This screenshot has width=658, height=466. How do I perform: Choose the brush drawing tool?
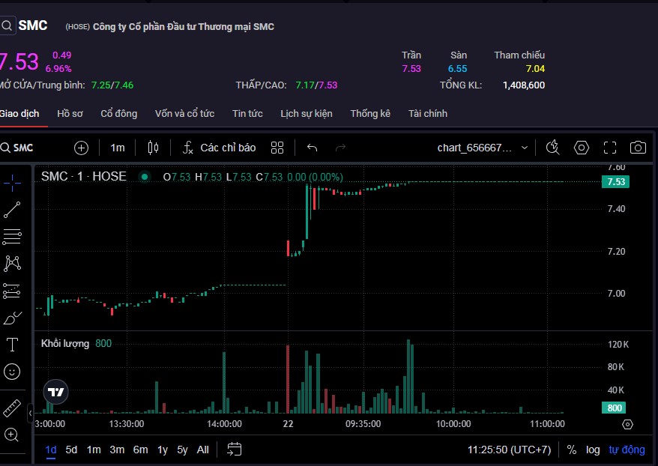pyautogui.click(x=12, y=318)
